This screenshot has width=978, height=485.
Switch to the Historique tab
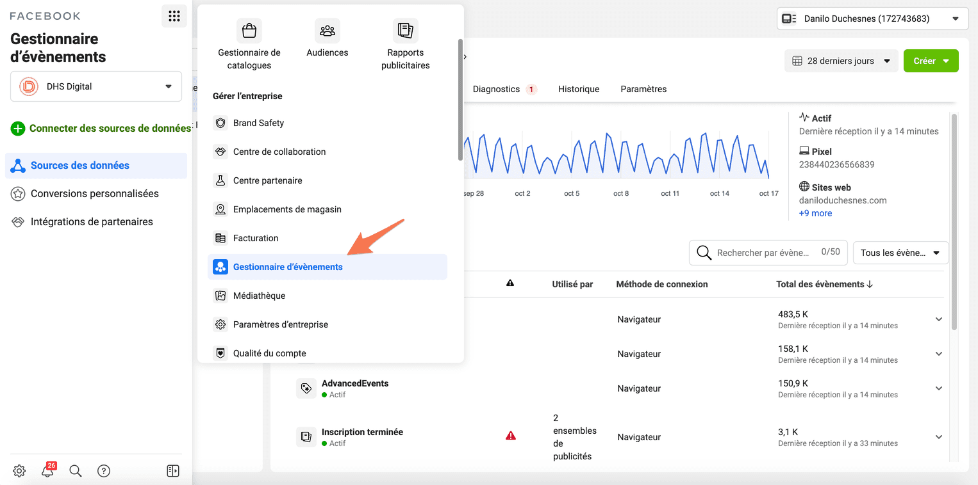coord(579,89)
